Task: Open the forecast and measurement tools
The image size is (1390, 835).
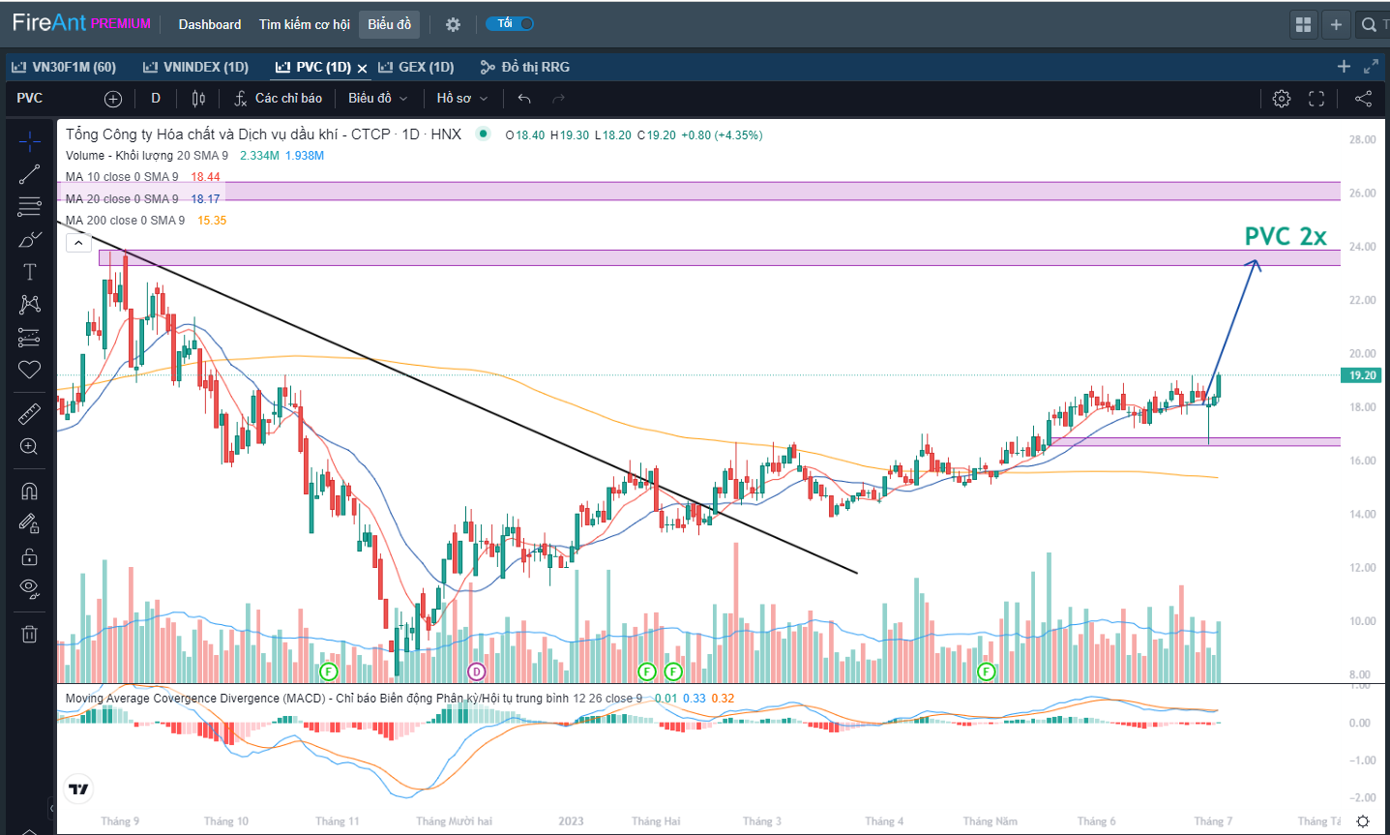Action: click(x=30, y=337)
